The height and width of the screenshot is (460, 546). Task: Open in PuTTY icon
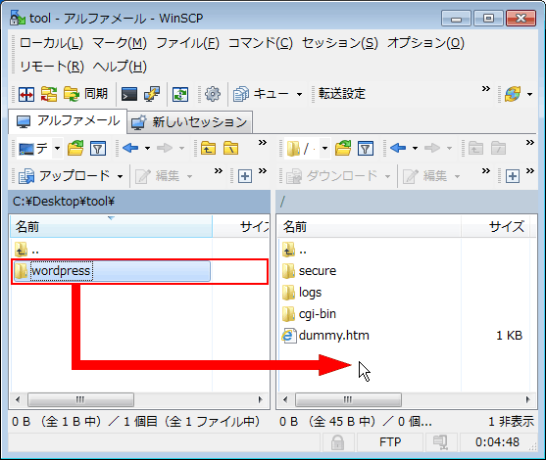tap(152, 94)
